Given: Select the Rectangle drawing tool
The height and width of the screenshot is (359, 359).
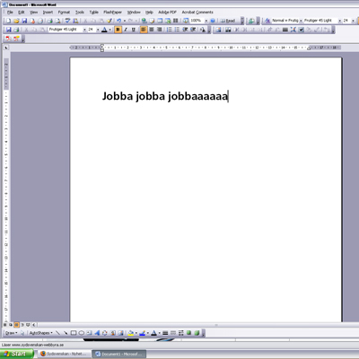Looking at the screenshot, I should [74, 333].
